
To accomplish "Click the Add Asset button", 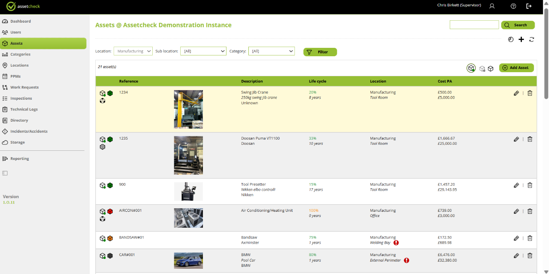I will click(x=516, y=68).
